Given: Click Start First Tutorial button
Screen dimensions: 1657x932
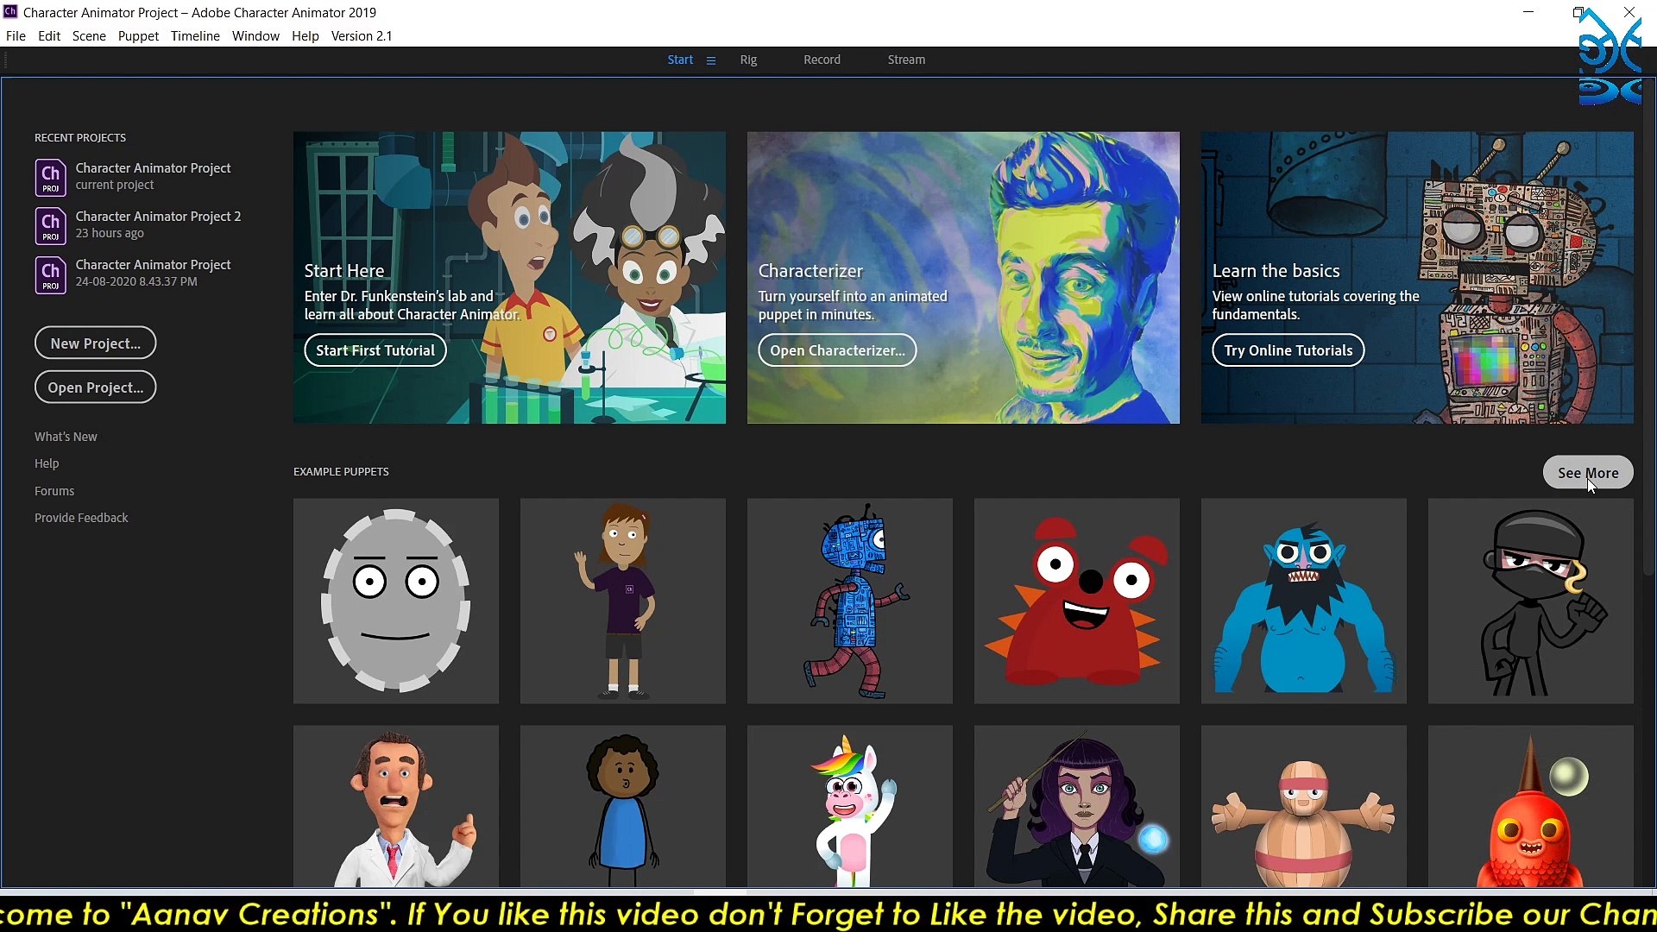Looking at the screenshot, I should [375, 350].
